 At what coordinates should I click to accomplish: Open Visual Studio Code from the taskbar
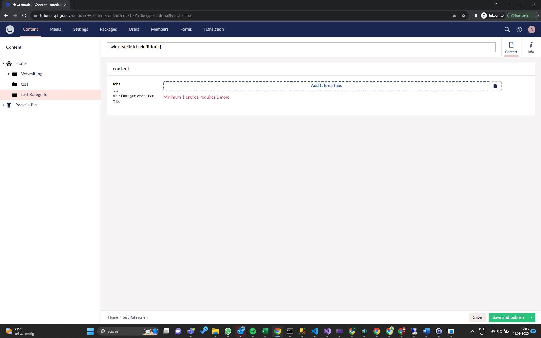point(315,331)
